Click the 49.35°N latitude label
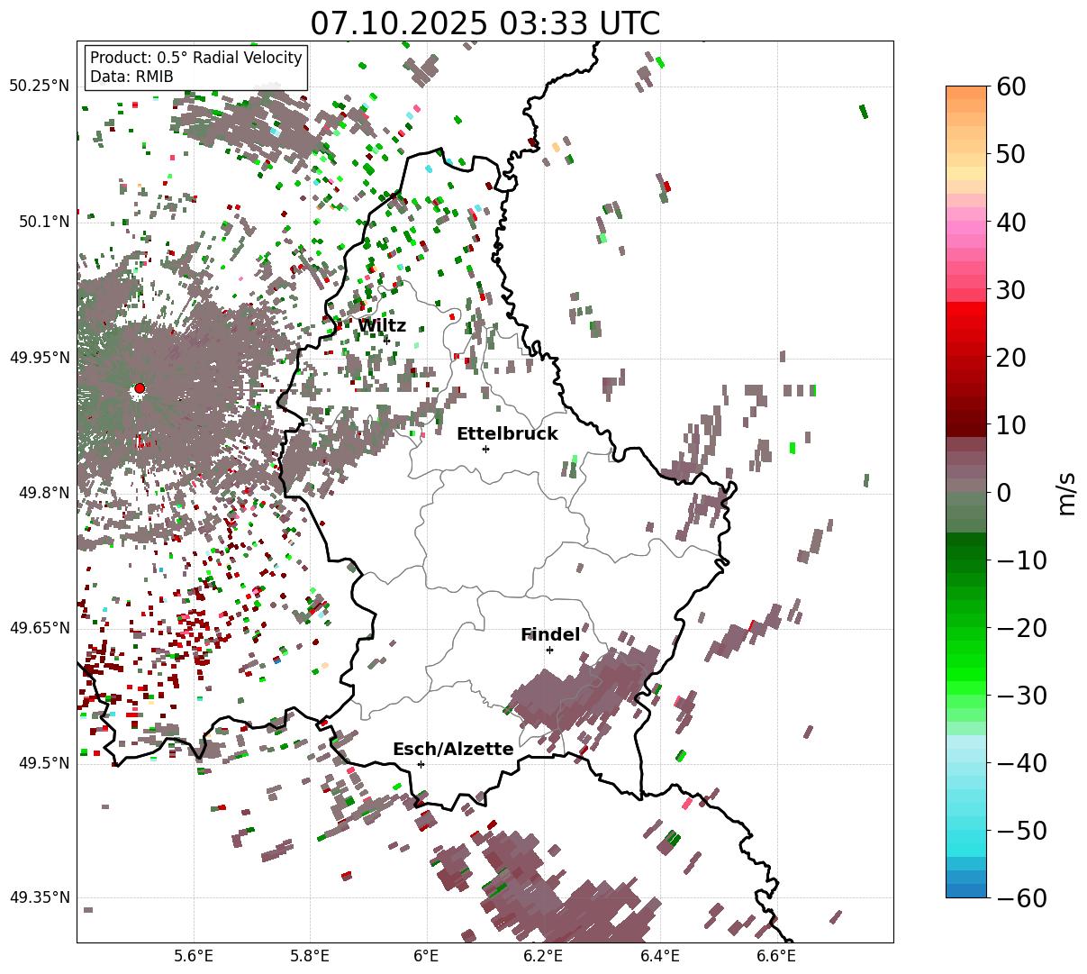 tap(39, 898)
